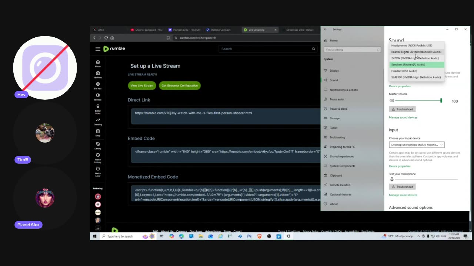Open Editor Picks in Rumble sidebar

(98, 109)
